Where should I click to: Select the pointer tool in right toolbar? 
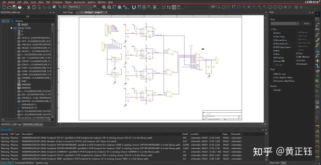(317, 14)
